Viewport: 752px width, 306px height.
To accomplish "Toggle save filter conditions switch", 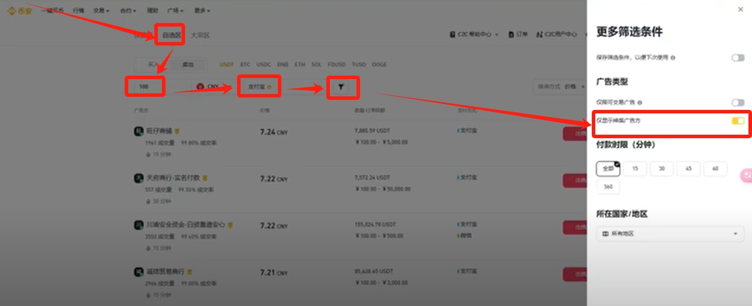I will (x=738, y=58).
